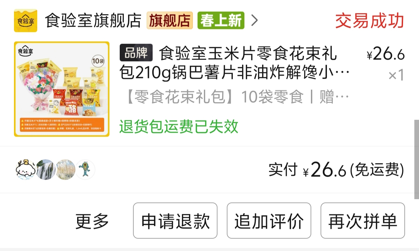Tap the black 品牌 brand tag

pyautogui.click(x=136, y=52)
